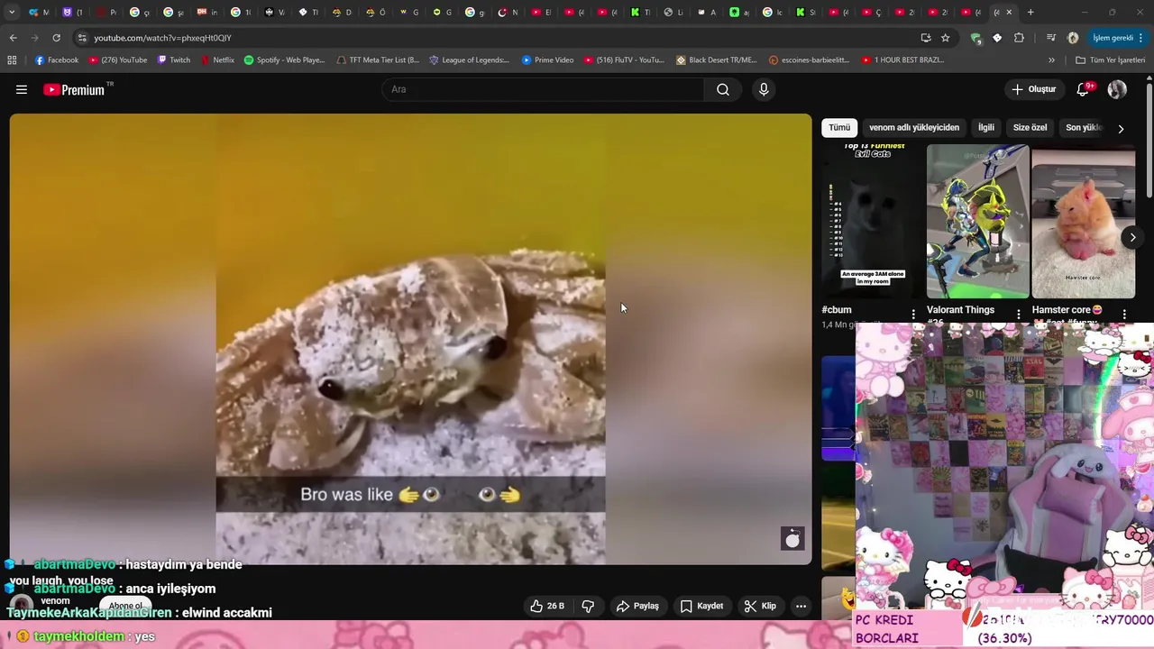The height and width of the screenshot is (649, 1154).
Task: Bookmark this page with star icon
Action: tap(945, 38)
